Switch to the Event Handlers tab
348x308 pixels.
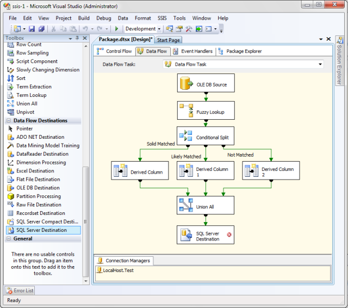point(192,51)
